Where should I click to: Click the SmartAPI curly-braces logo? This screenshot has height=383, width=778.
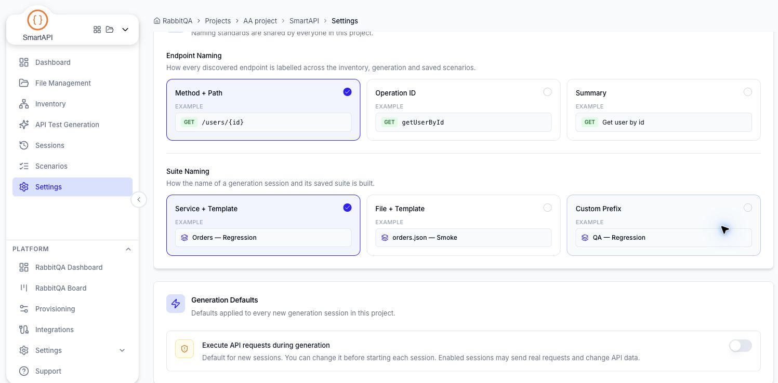[37, 20]
